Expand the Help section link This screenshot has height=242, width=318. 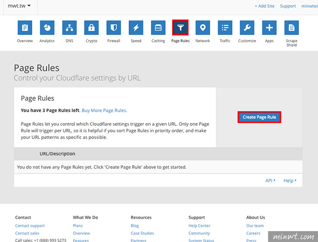[x=290, y=180]
